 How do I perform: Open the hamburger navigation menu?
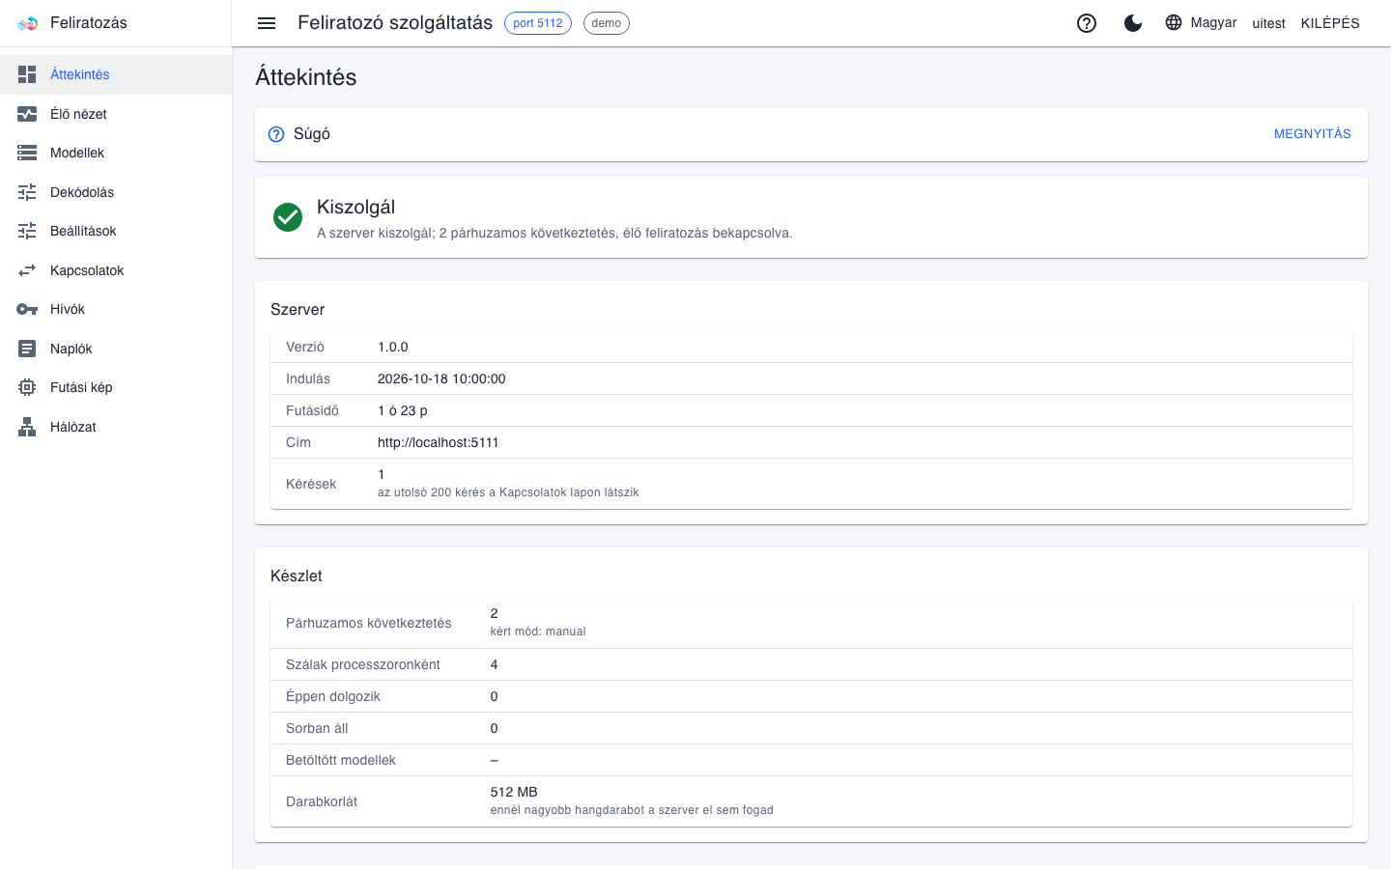267,23
